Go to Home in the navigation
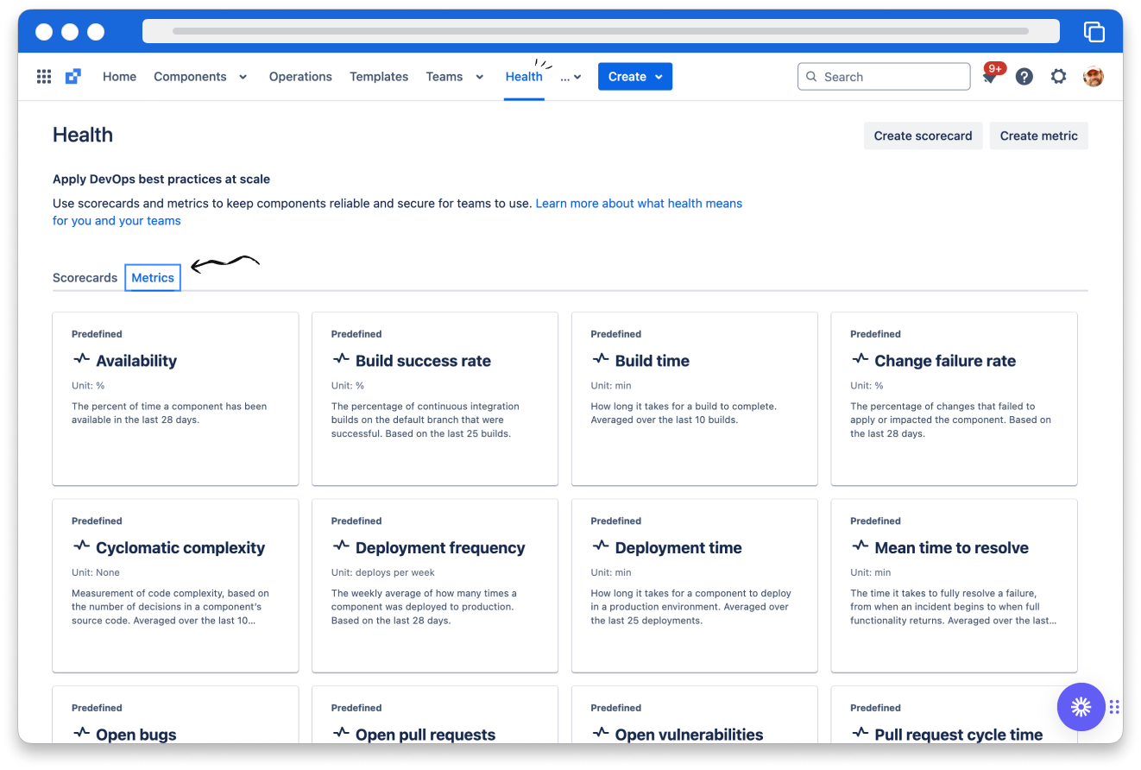This screenshot has width=1141, height=770. (119, 77)
